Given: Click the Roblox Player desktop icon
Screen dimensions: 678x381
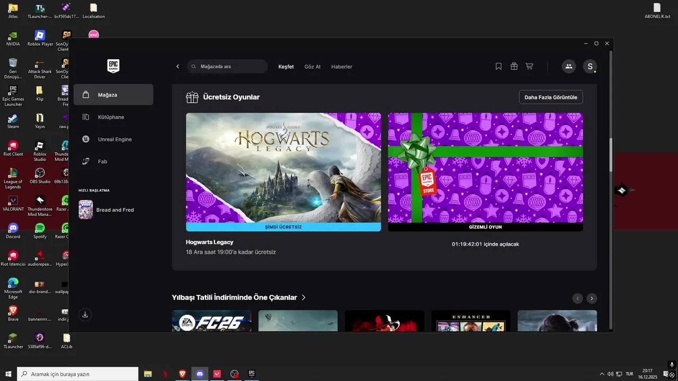Looking at the screenshot, I should click(x=40, y=39).
